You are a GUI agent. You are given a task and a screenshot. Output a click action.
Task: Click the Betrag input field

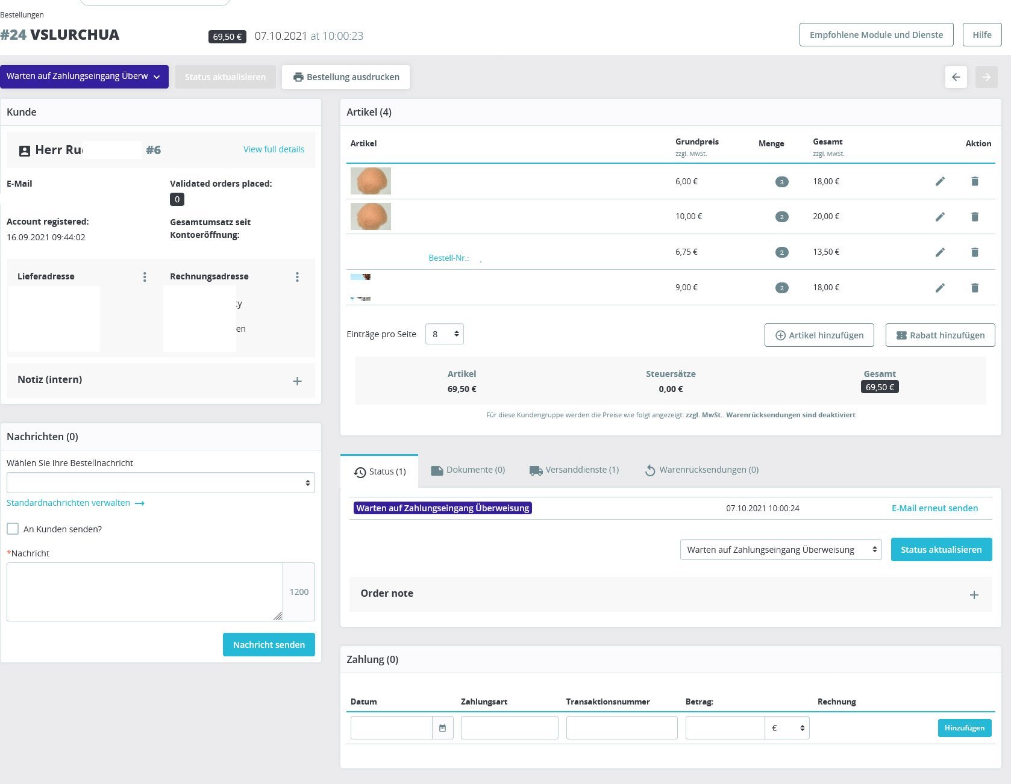click(x=725, y=728)
